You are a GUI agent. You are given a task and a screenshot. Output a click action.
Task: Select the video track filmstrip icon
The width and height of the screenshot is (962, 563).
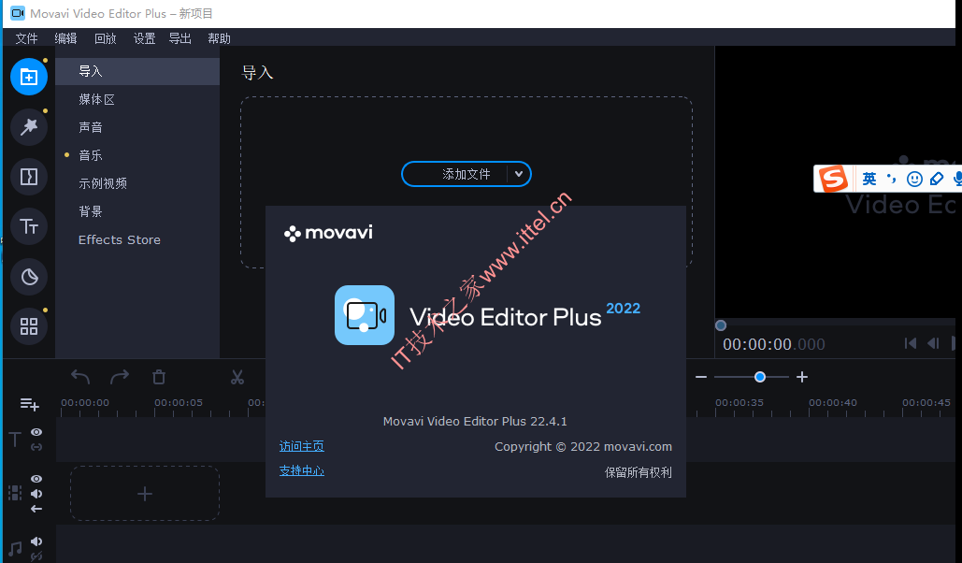[15, 493]
